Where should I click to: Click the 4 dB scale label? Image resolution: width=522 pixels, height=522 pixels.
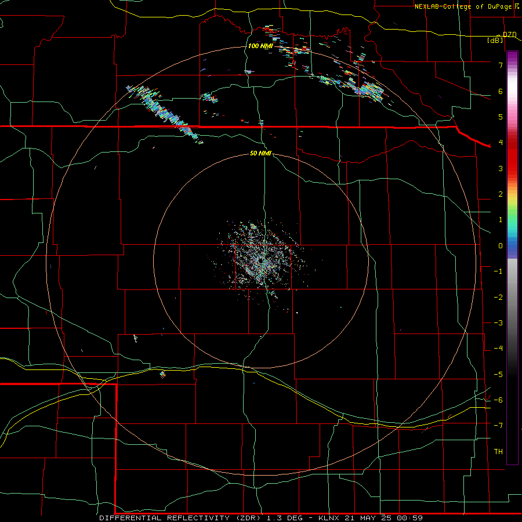501,143
